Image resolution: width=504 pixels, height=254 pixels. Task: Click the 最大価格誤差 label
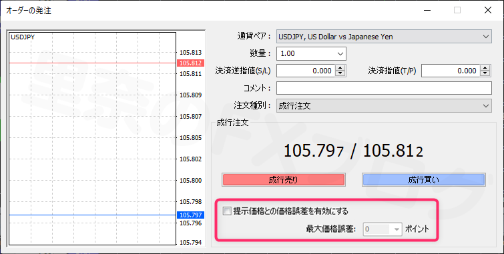[331, 229]
